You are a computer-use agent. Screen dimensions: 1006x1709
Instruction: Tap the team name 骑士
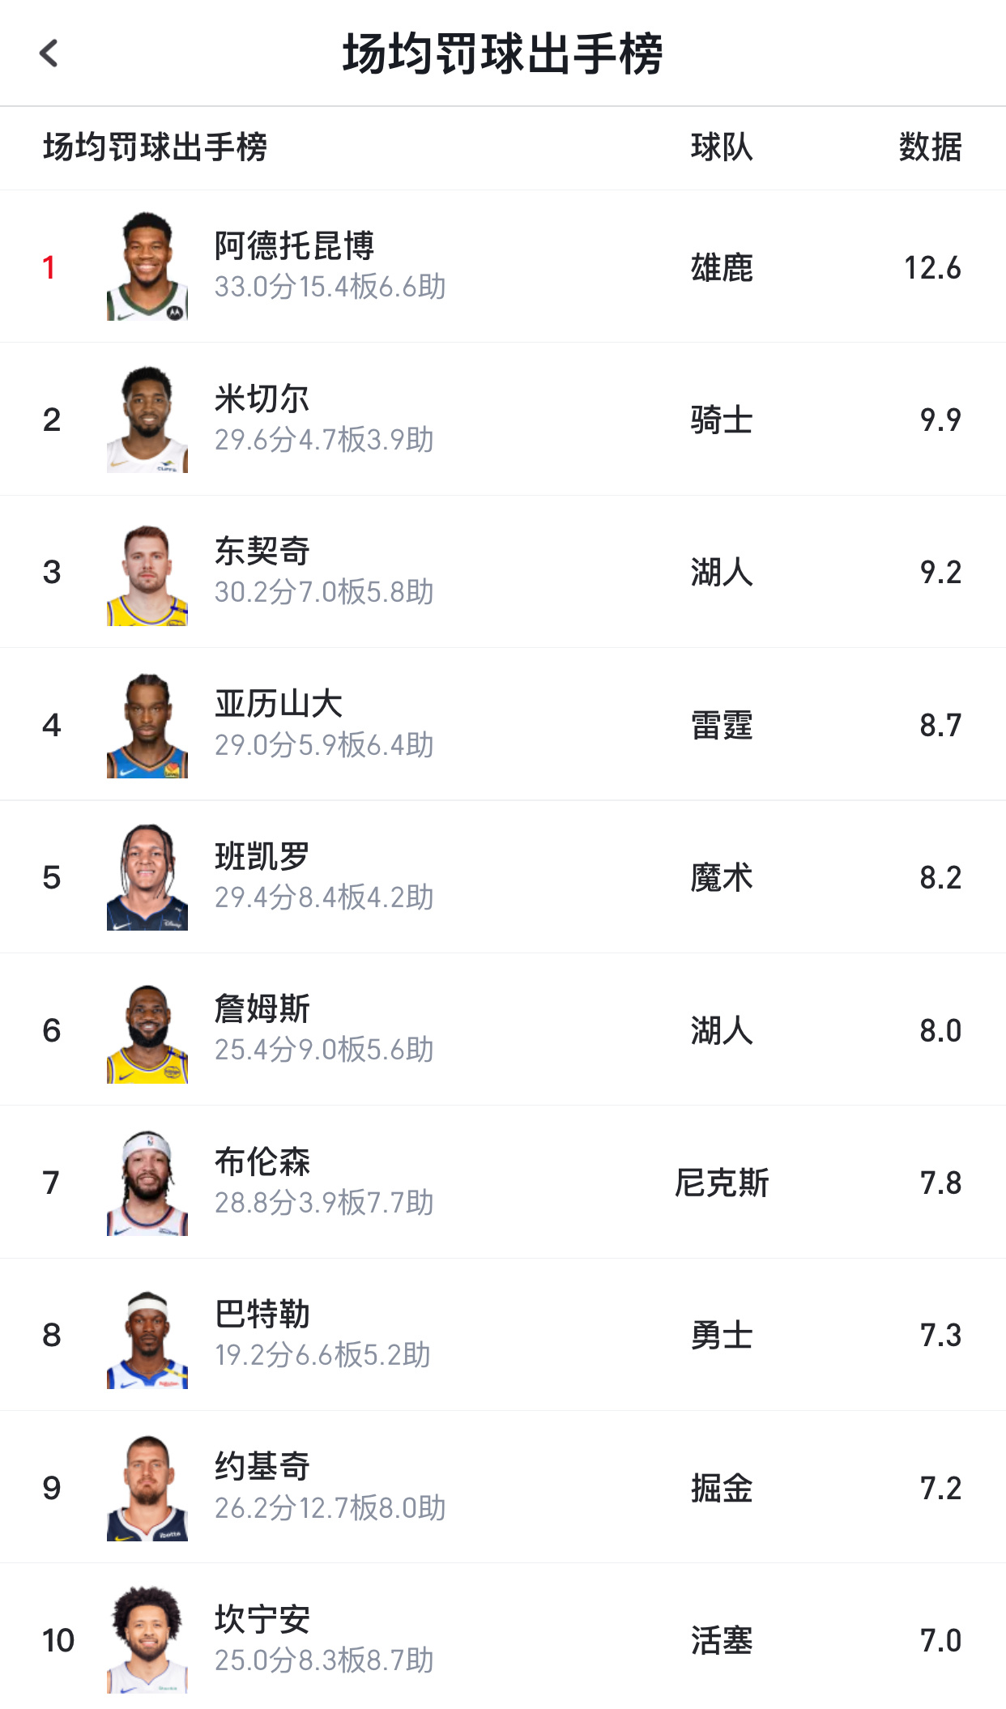coord(722,420)
